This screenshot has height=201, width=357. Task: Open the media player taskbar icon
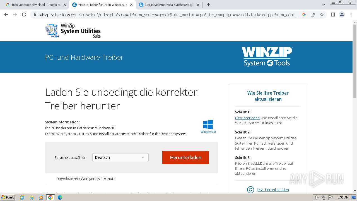tap(41, 197)
